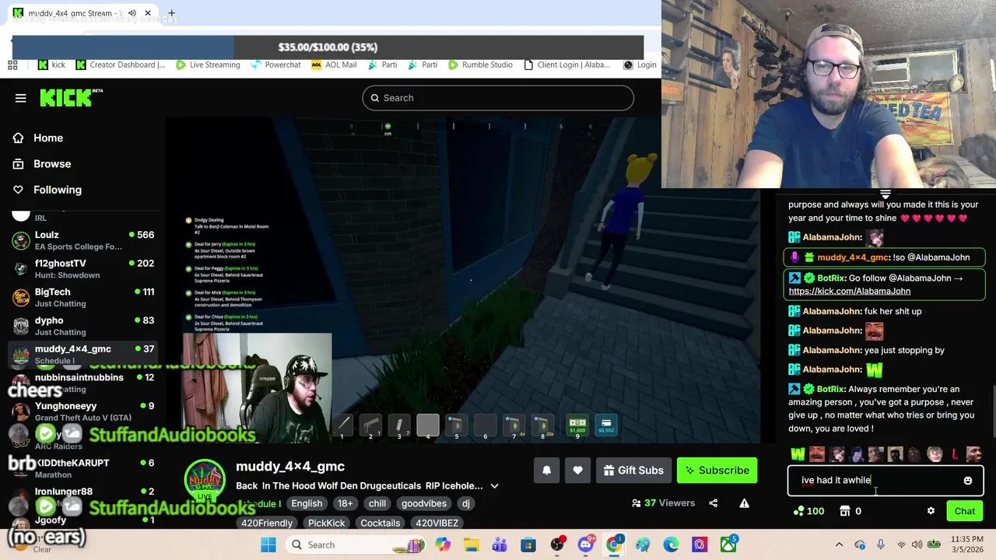Open the emoji picker in chat input
The image size is (996, 560).
point(968,481)
